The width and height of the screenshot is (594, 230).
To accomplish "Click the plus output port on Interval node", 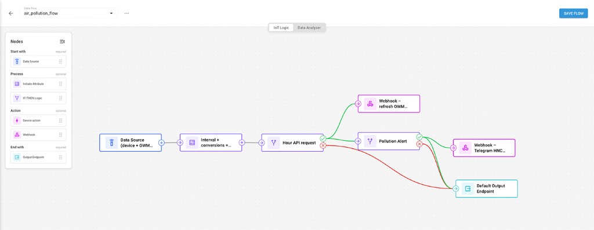I will pos(242,143).
